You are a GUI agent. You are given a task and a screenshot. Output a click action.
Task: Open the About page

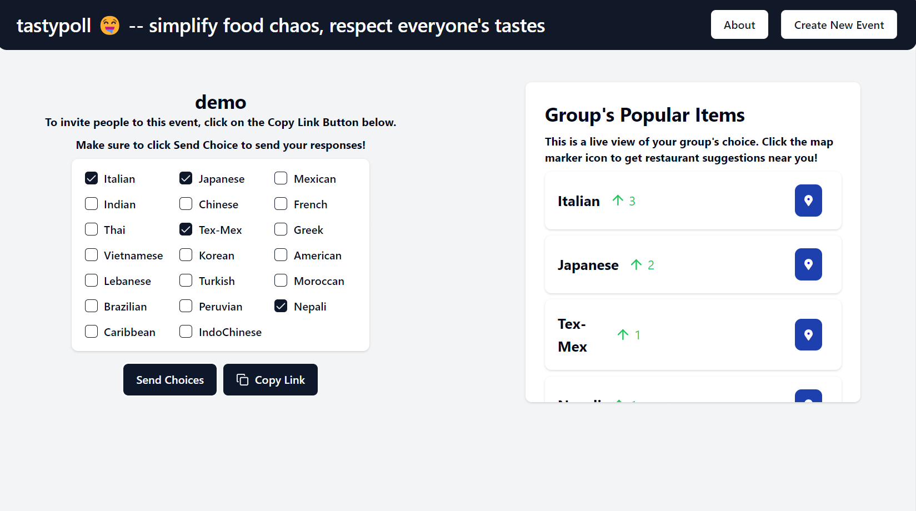click(739, 25)
